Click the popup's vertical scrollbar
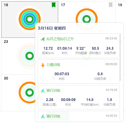Image resolution: width=126 pixels, height=123 pixels. 120,57
